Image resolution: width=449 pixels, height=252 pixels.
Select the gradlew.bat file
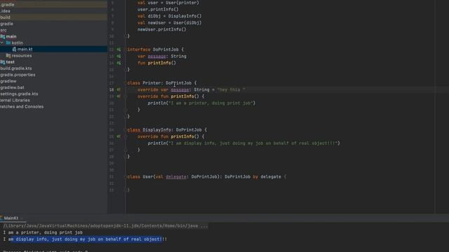click(x=12, y=87)
